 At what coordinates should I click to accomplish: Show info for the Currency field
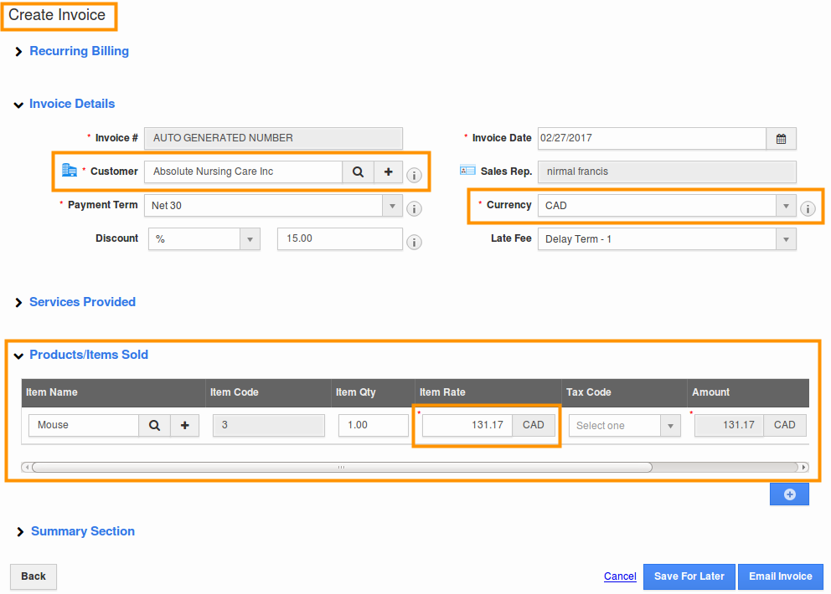[x=808, y=209]
